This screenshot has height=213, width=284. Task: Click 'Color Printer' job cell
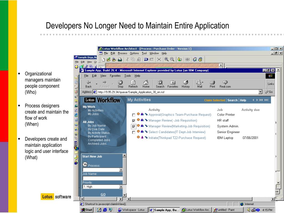point(226,115)
